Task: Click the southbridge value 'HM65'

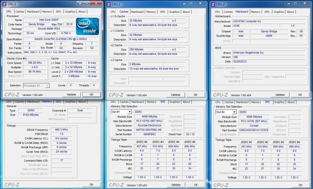Action: click(x=269, y=36)
